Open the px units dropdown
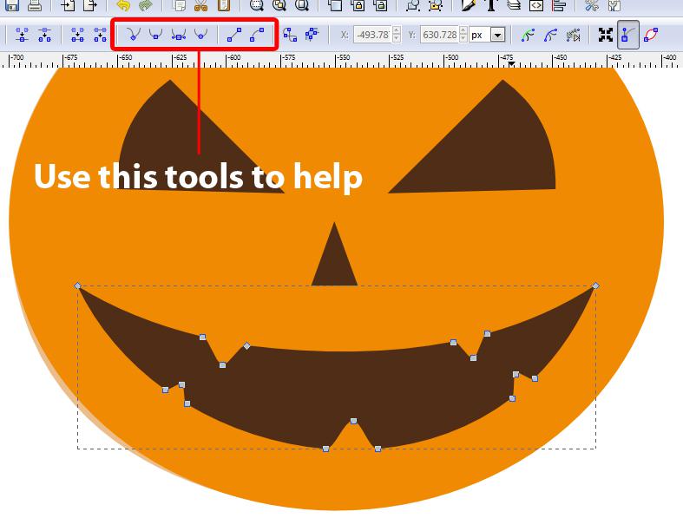Image resolution: width=683 pixels, height=518 pixels. point(498,36)
